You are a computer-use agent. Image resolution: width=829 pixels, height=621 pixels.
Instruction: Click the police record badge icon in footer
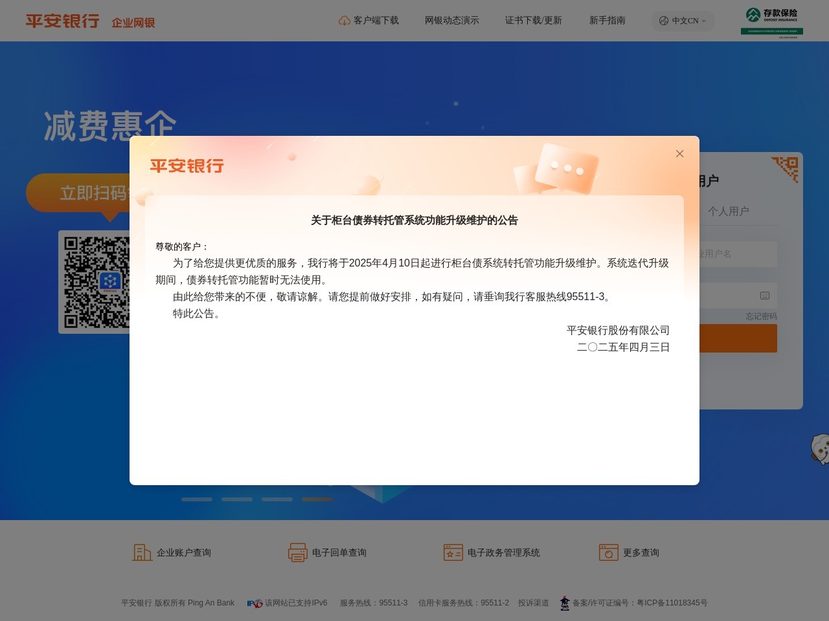565,602
